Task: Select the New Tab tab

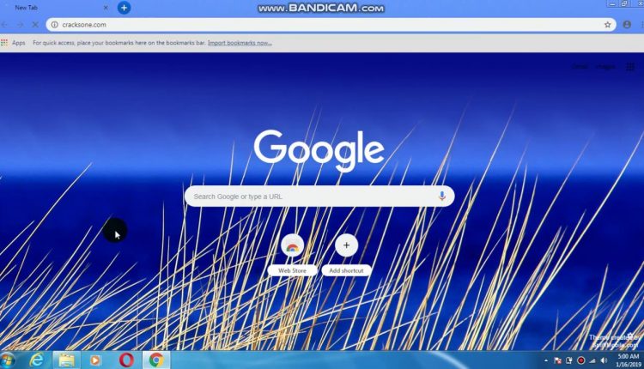Action: click(x=57, y=8)
